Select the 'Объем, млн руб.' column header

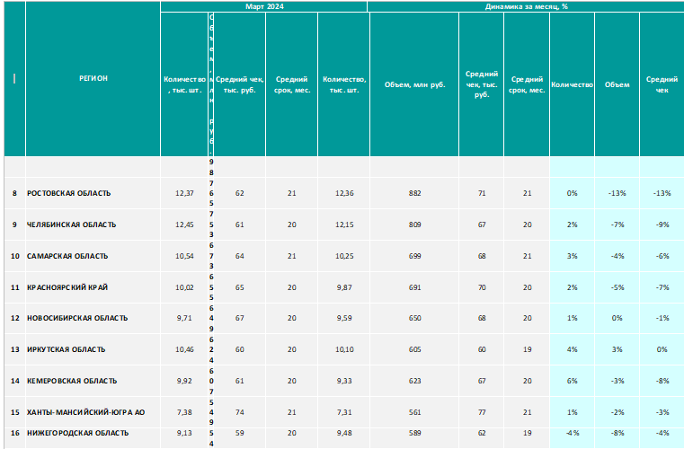pyautogui.click(x=414, y=84)
